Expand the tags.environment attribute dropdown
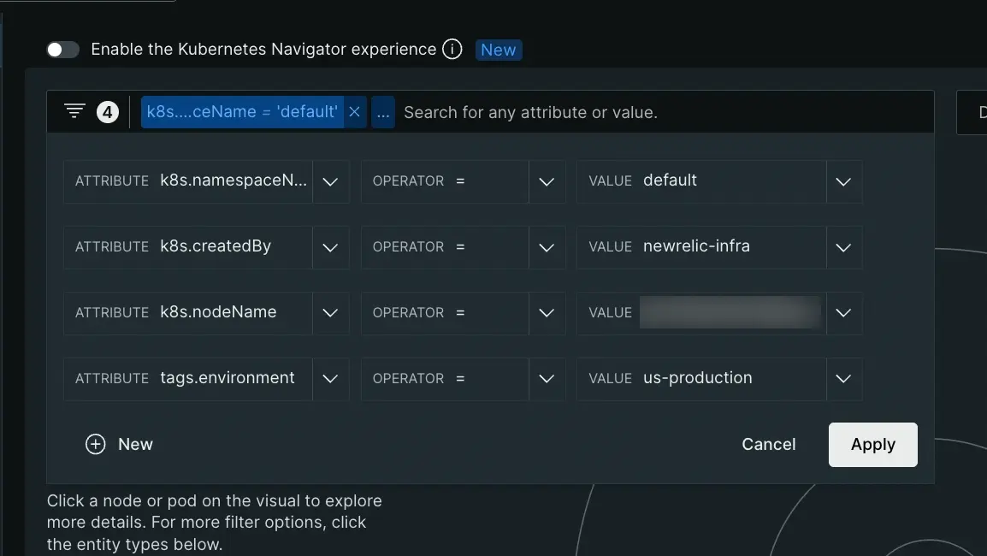This screenshot has height=556, width=987. click(x=330, y=379)
